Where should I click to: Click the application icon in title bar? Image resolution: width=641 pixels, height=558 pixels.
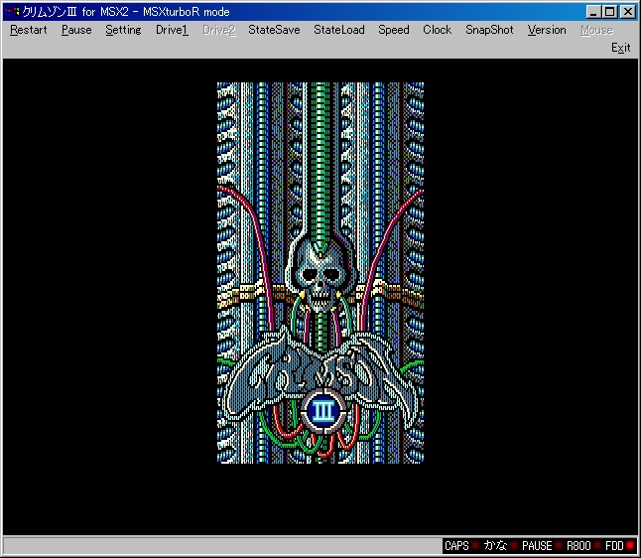coord(12,11)
